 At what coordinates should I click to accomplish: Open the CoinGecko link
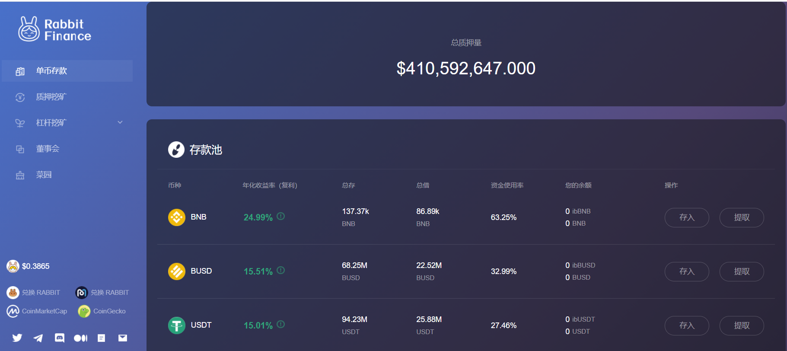(x=109, y=311)
